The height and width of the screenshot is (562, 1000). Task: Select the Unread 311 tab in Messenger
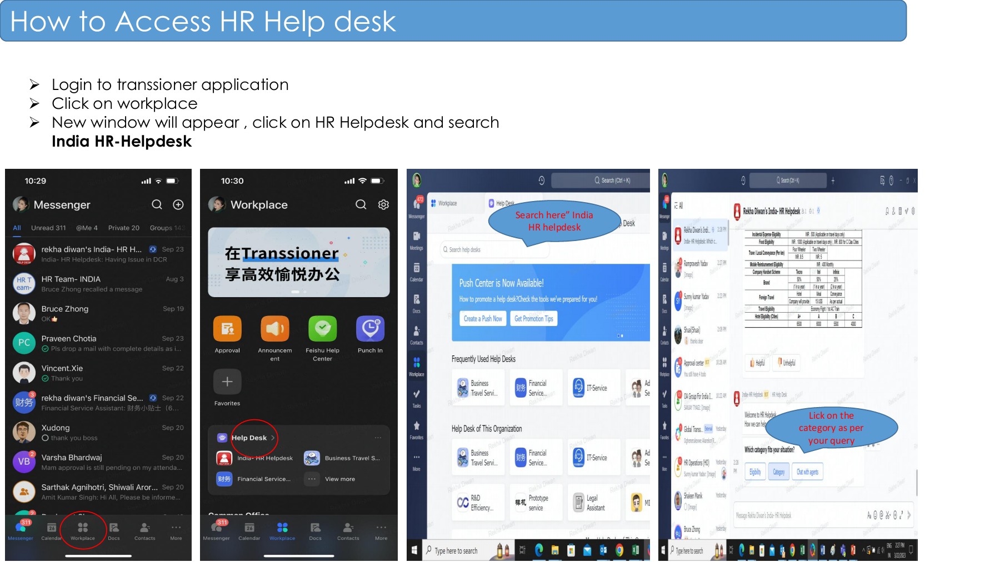click(49, 228)
